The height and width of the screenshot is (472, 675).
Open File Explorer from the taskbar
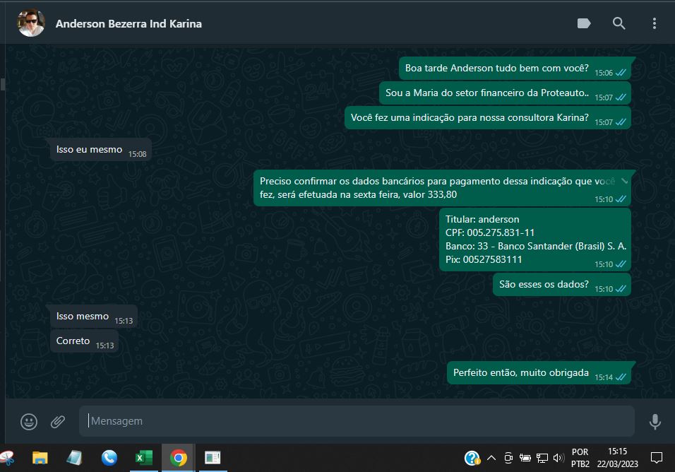40,458
